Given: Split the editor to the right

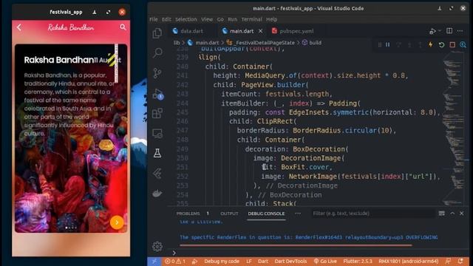Looking at the screenshot, I should (449, 31).
